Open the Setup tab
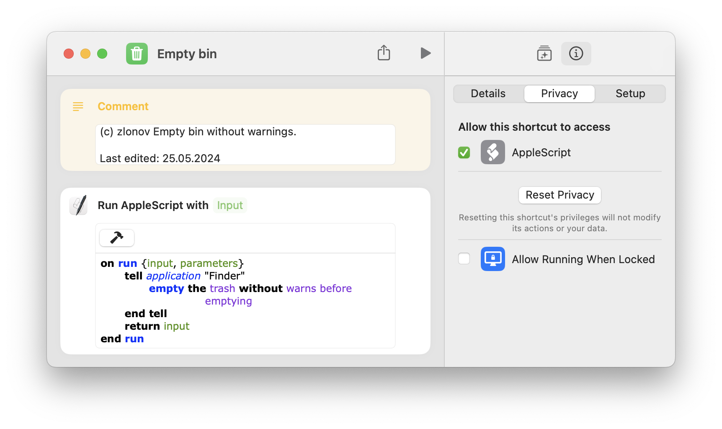 tap(630, 94)
